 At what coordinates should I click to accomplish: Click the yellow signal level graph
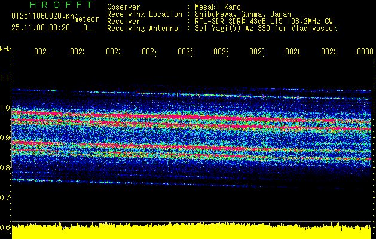(191, 231)
